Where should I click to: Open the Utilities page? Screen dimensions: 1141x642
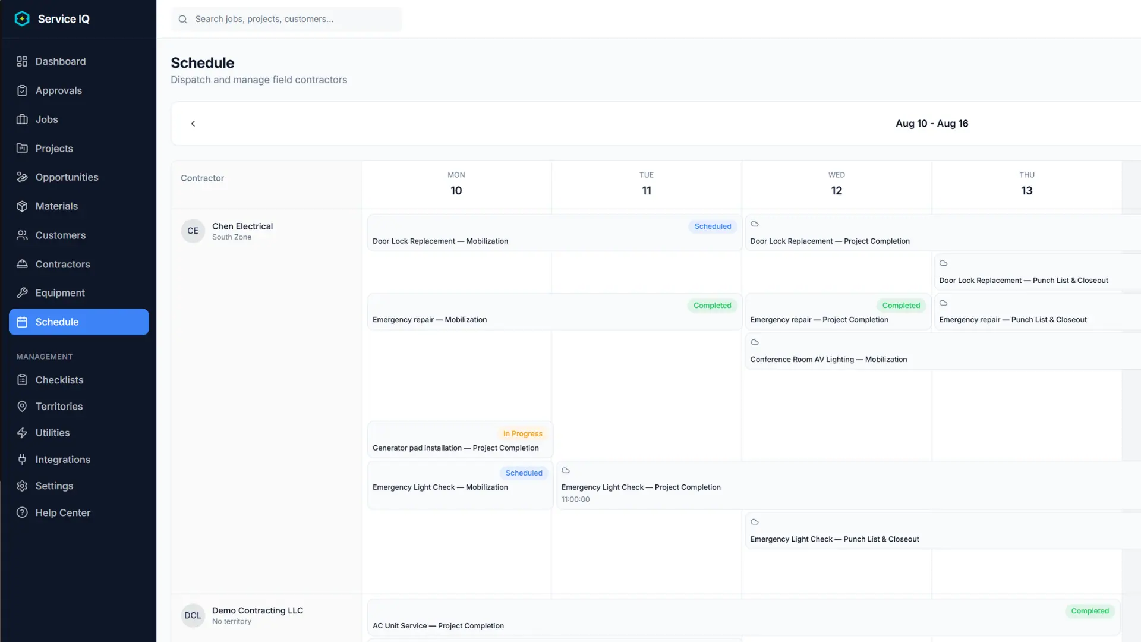pyautogui.click(x=78, y=433)
